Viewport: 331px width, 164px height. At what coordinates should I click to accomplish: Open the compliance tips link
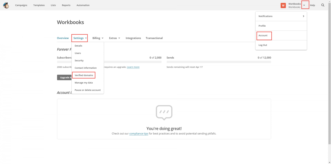[139, 134]
